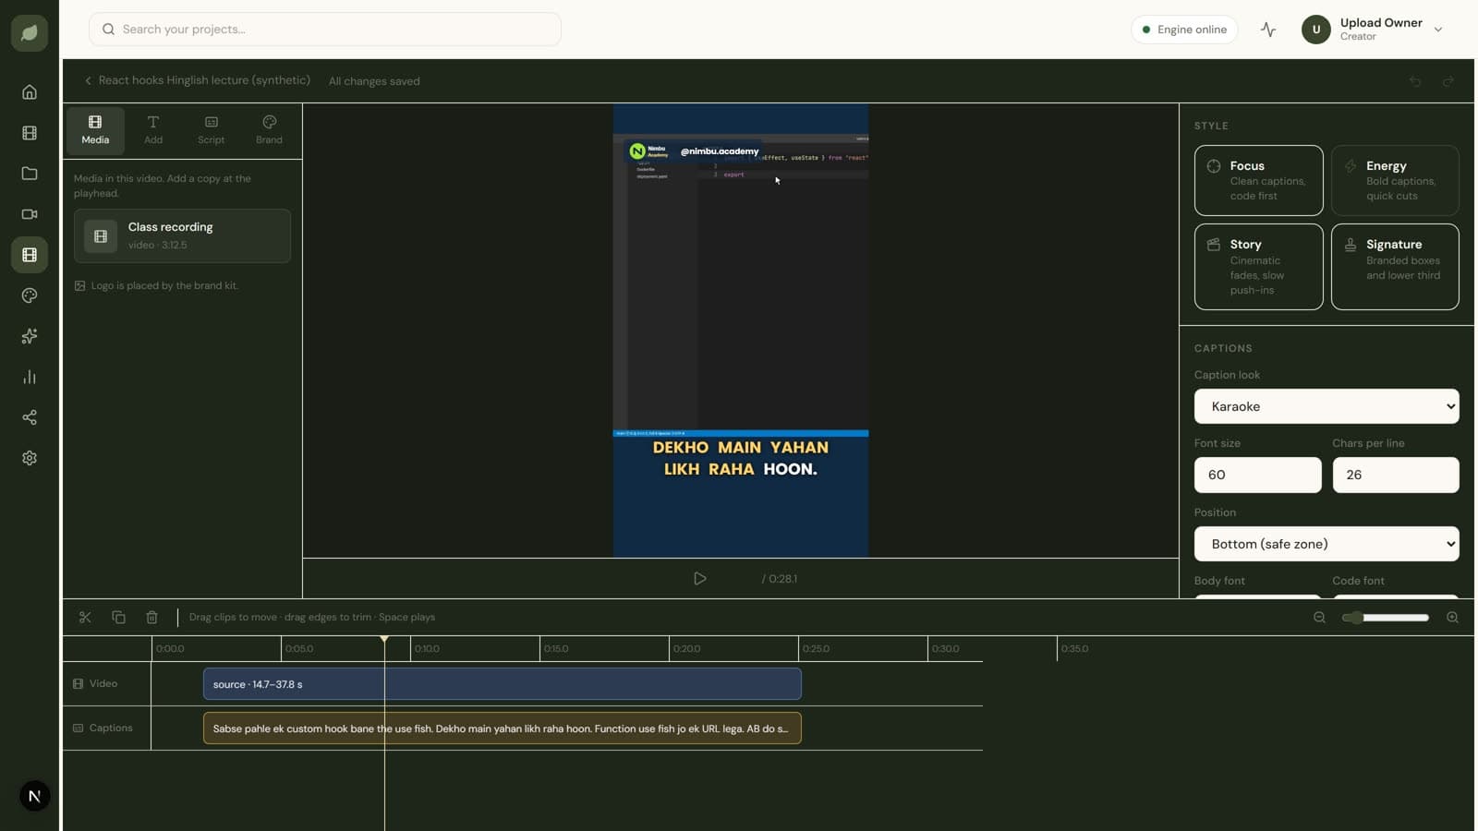1478x831 pixels.
Task: Adjust the timeline zoom slider
Action: (x=1386, y=617)
